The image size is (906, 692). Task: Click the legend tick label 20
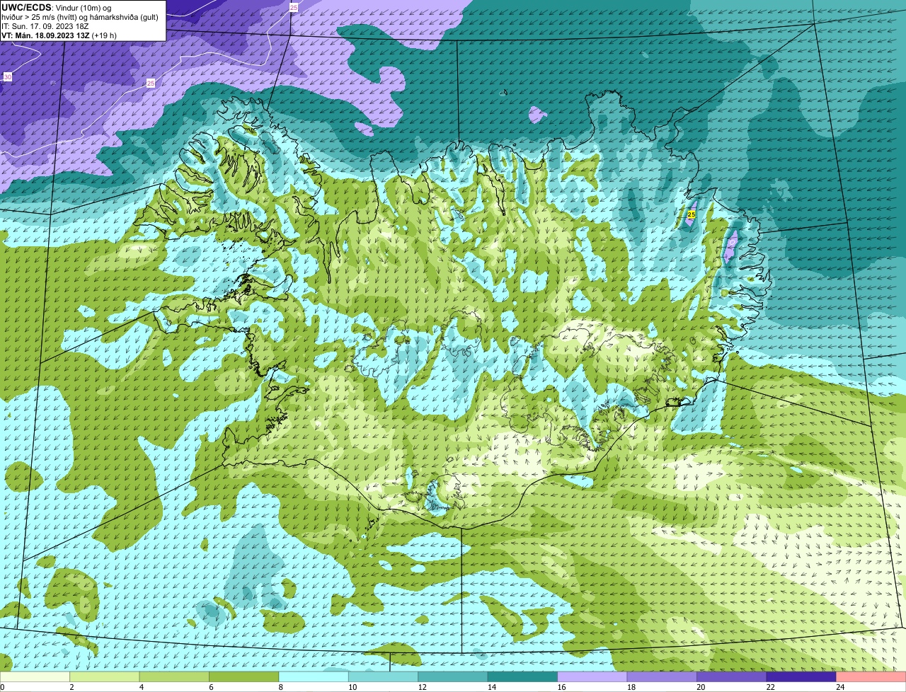click(x=701, y=687)
